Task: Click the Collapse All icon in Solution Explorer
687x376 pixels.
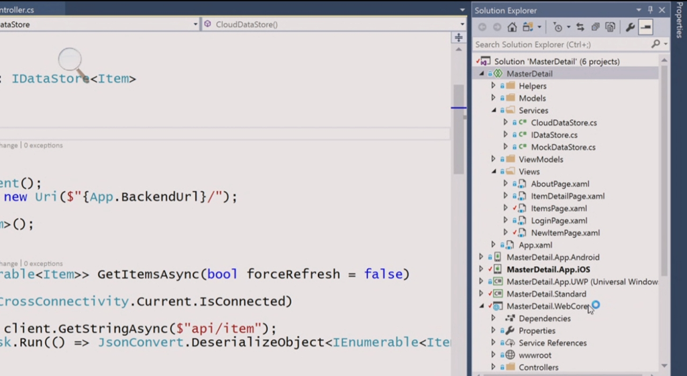Action: pyautogui.click(x=596, y=27)
